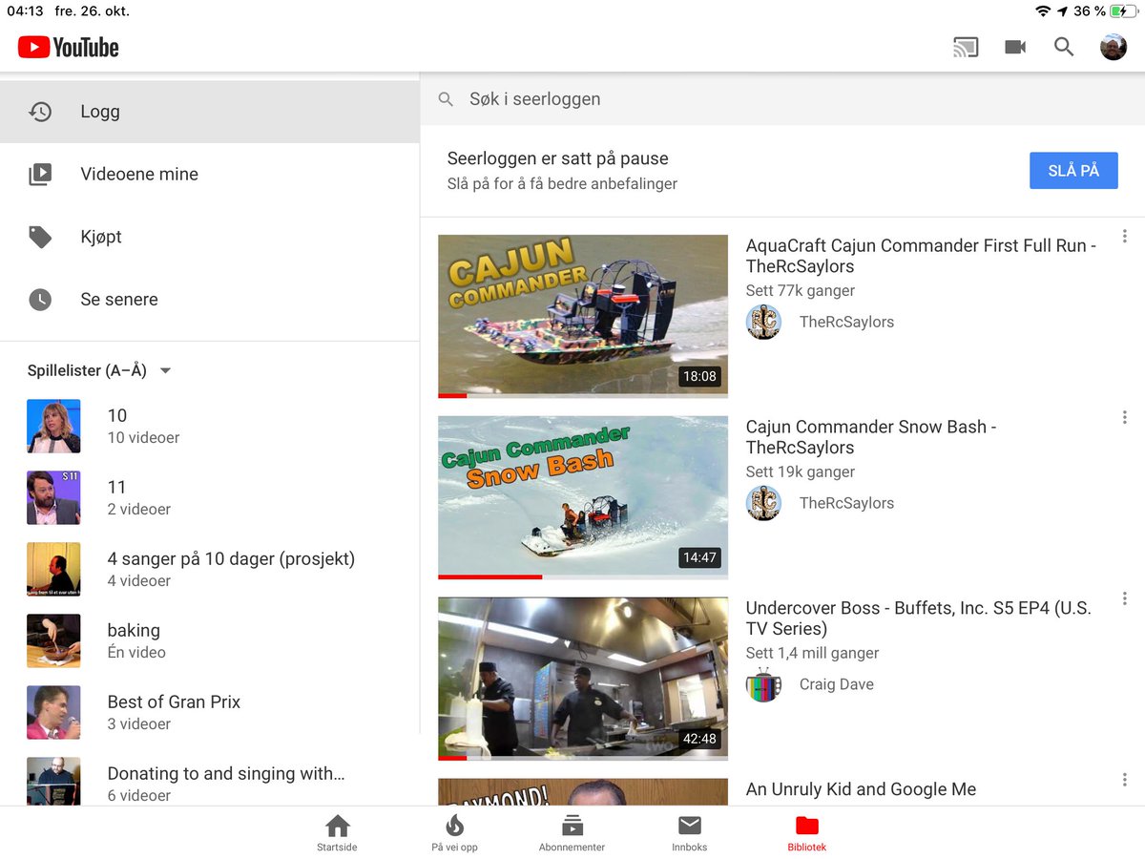Screen dimensions: 1145x859
Task: Open Videoene mine in the sidebar
Action: [x=210, y=175]
